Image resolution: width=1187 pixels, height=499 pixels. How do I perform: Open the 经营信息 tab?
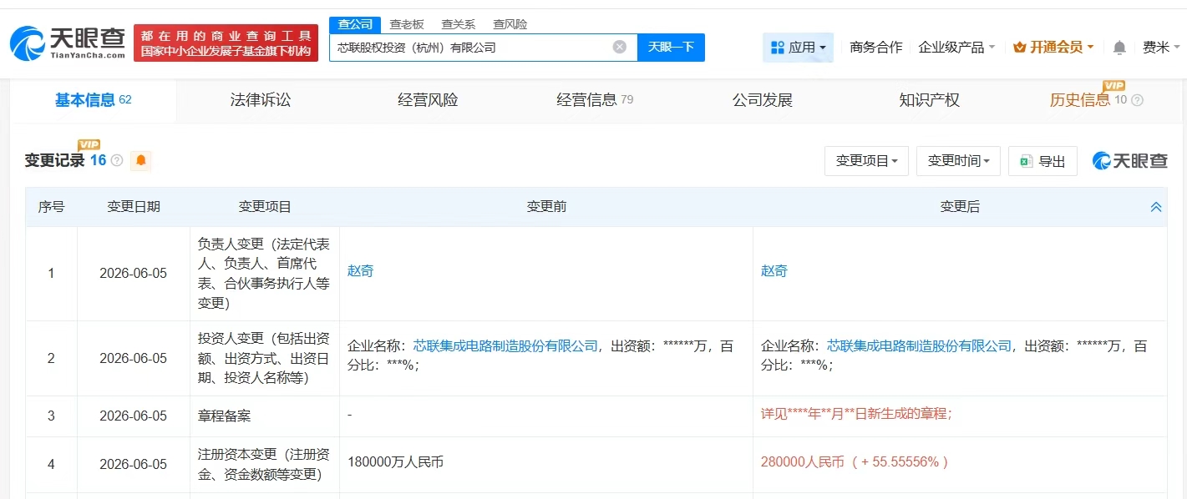[x=595, y=100]
